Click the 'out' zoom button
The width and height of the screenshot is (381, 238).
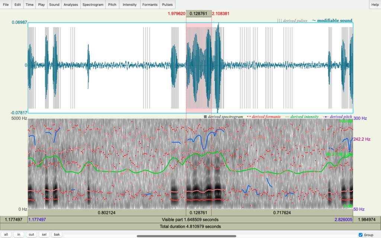pos(31,234)
